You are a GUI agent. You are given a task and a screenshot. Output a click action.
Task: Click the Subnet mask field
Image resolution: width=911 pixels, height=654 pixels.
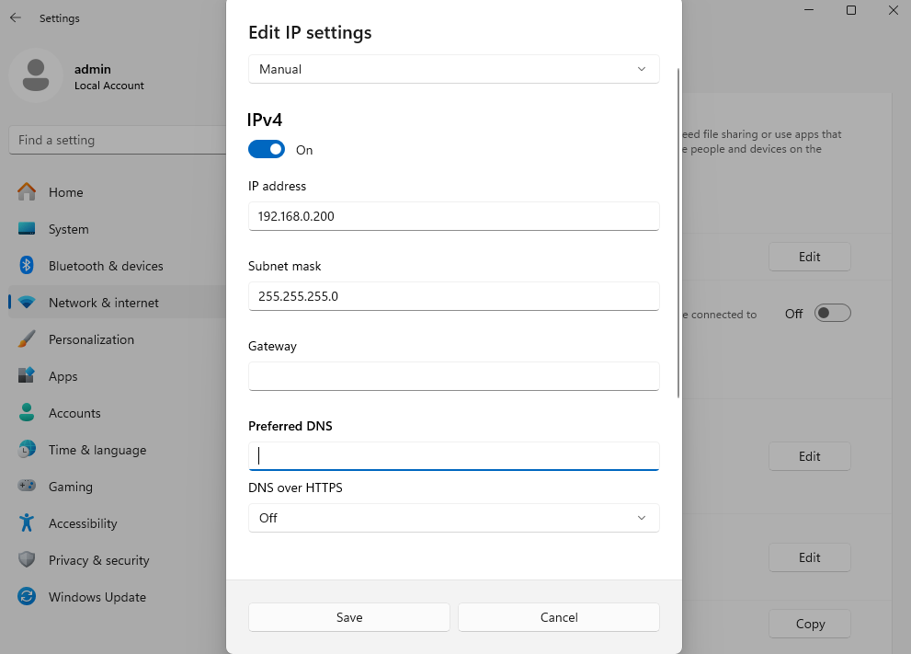454,296
